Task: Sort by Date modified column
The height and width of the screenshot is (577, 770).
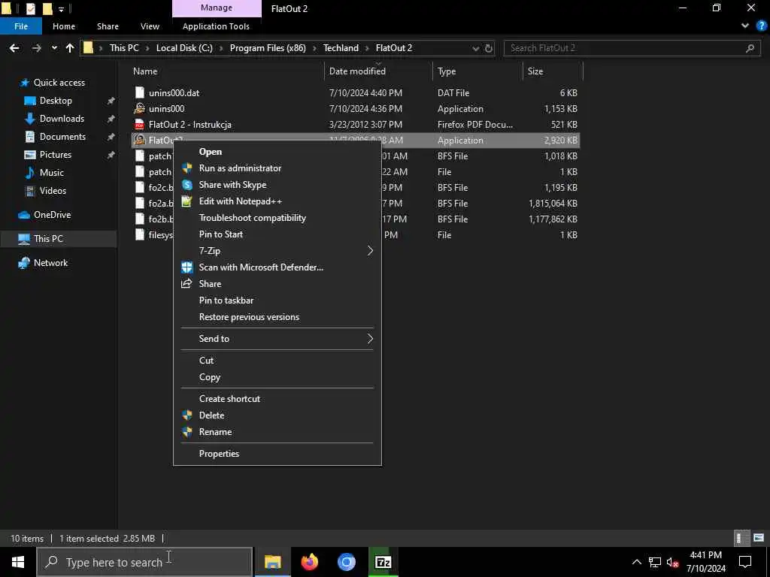Action: 379,71
